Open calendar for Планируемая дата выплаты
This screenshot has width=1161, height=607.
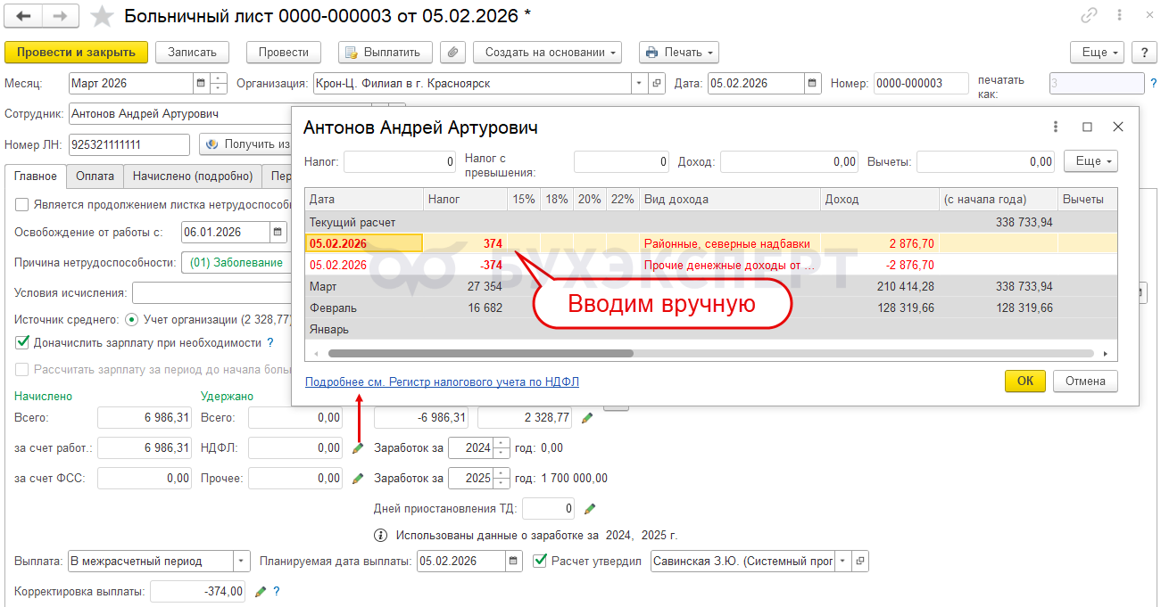coord(513,562)
